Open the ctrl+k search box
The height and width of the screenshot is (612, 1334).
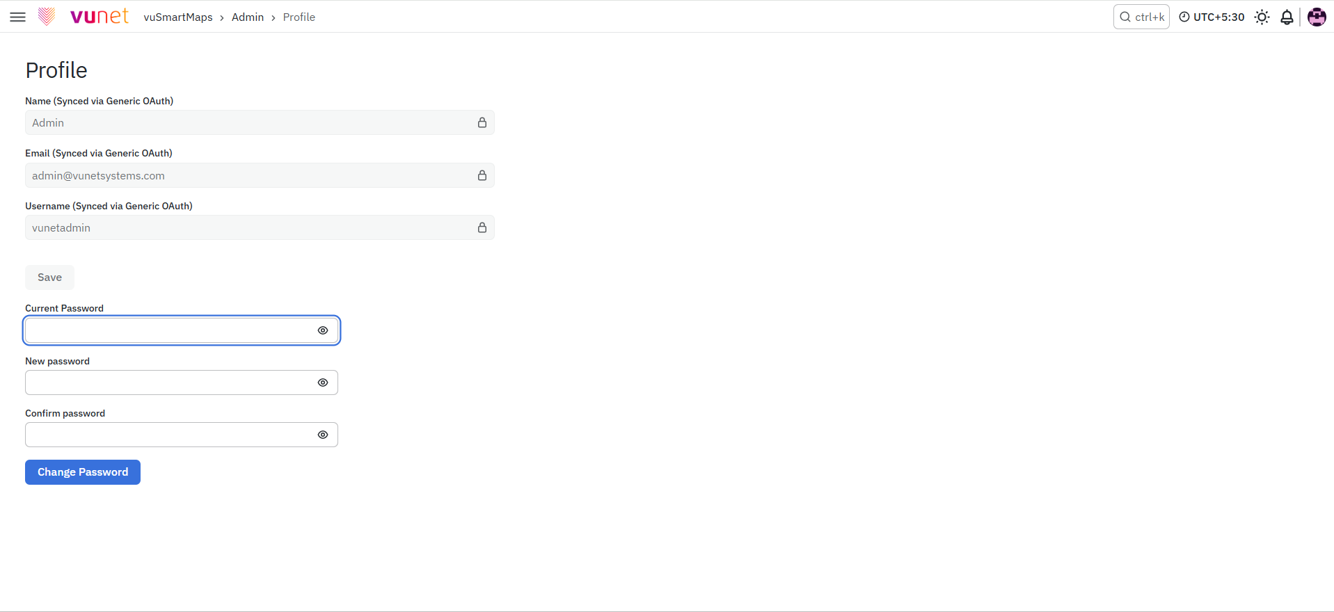[1141, 17]
